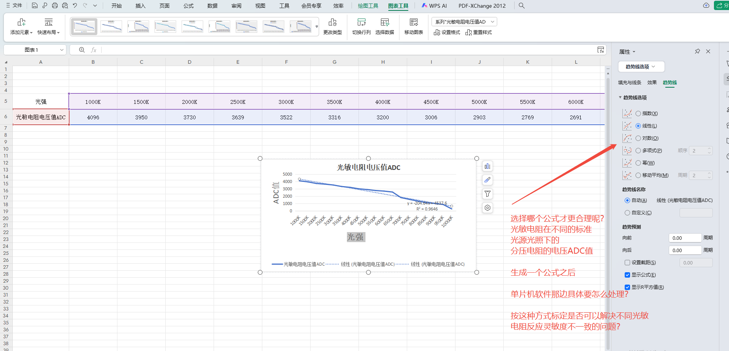Click the save file icon

(35, 5)
